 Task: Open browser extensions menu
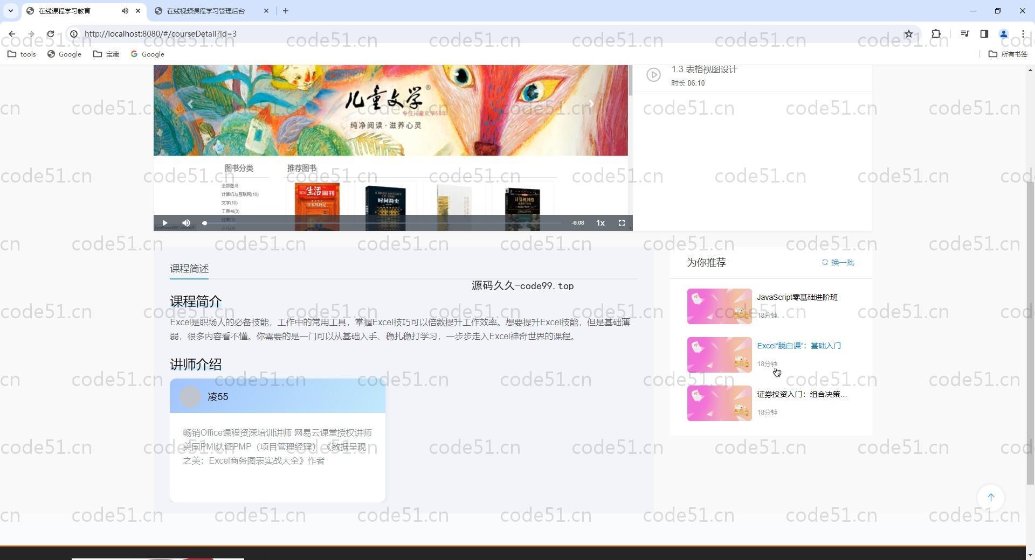(x=936, y=34)
